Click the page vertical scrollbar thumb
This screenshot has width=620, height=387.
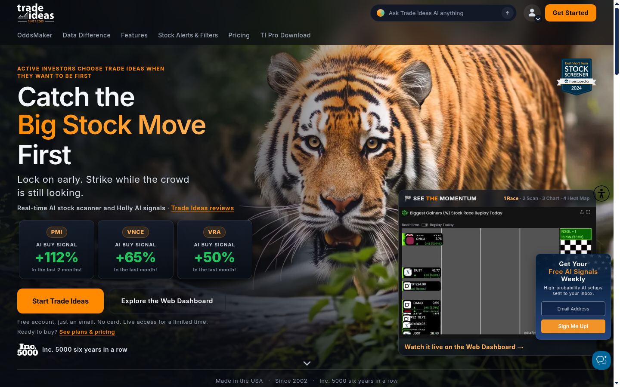pos(617,41)
